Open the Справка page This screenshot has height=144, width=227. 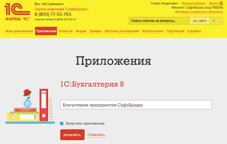point(194,31)
